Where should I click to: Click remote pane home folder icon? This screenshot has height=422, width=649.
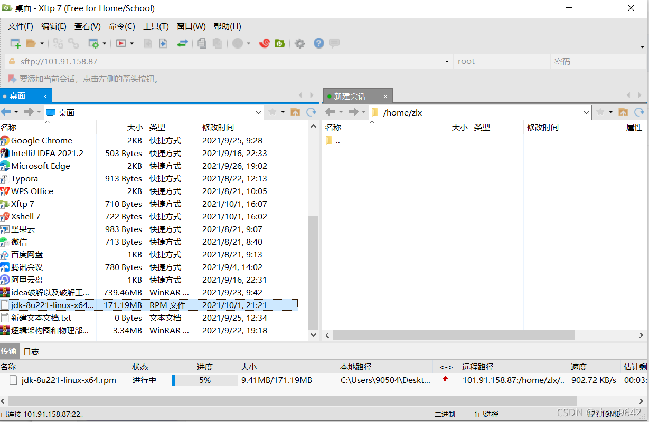click(x=623, y=112)
